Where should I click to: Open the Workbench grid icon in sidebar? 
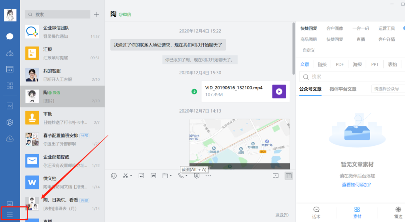(10, 86)
